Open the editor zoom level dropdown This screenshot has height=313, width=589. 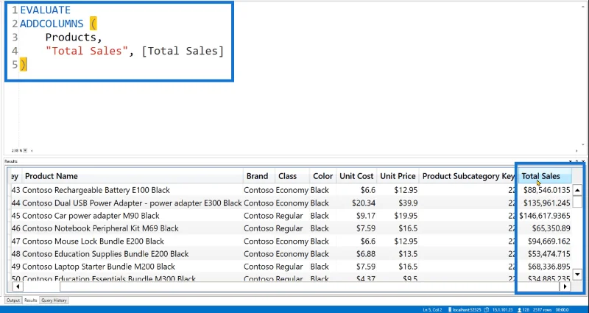click(x=26, y=150)
